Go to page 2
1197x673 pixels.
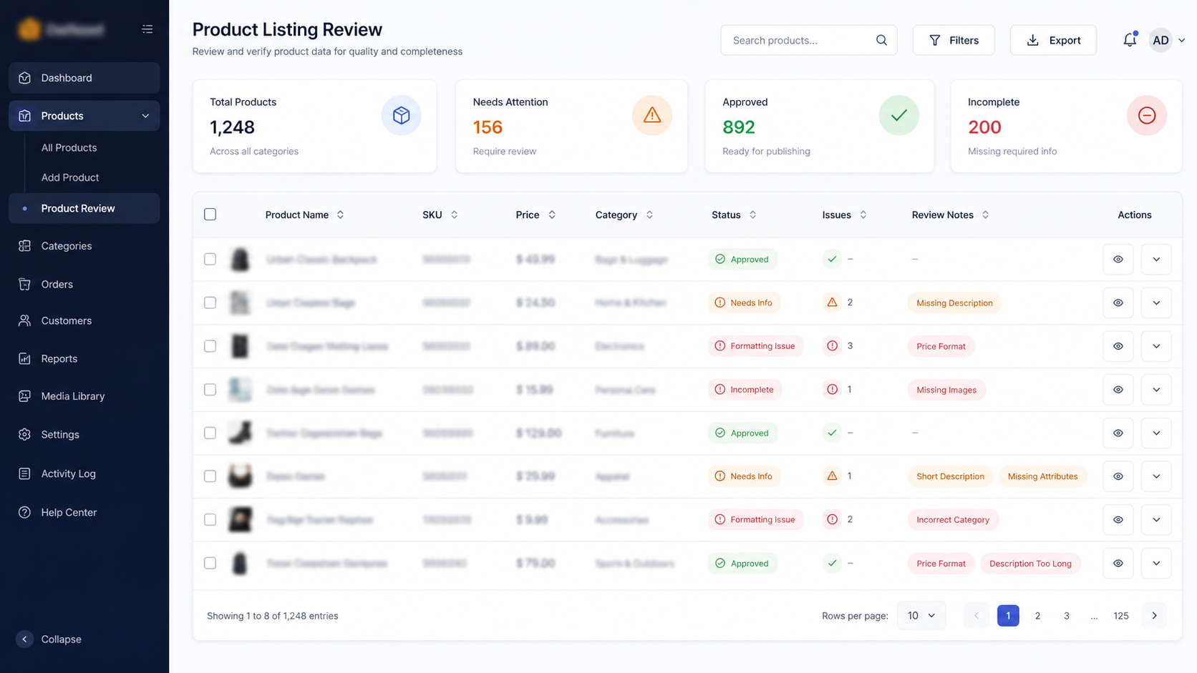click(1037, 616)
